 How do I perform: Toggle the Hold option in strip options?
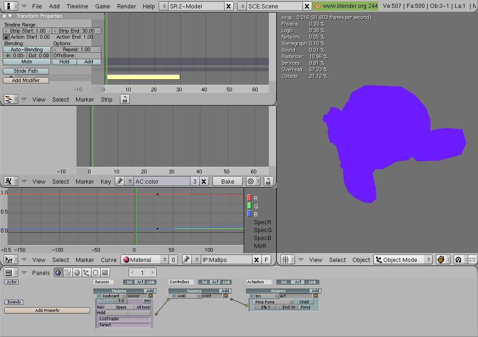(x=64, y=62)
